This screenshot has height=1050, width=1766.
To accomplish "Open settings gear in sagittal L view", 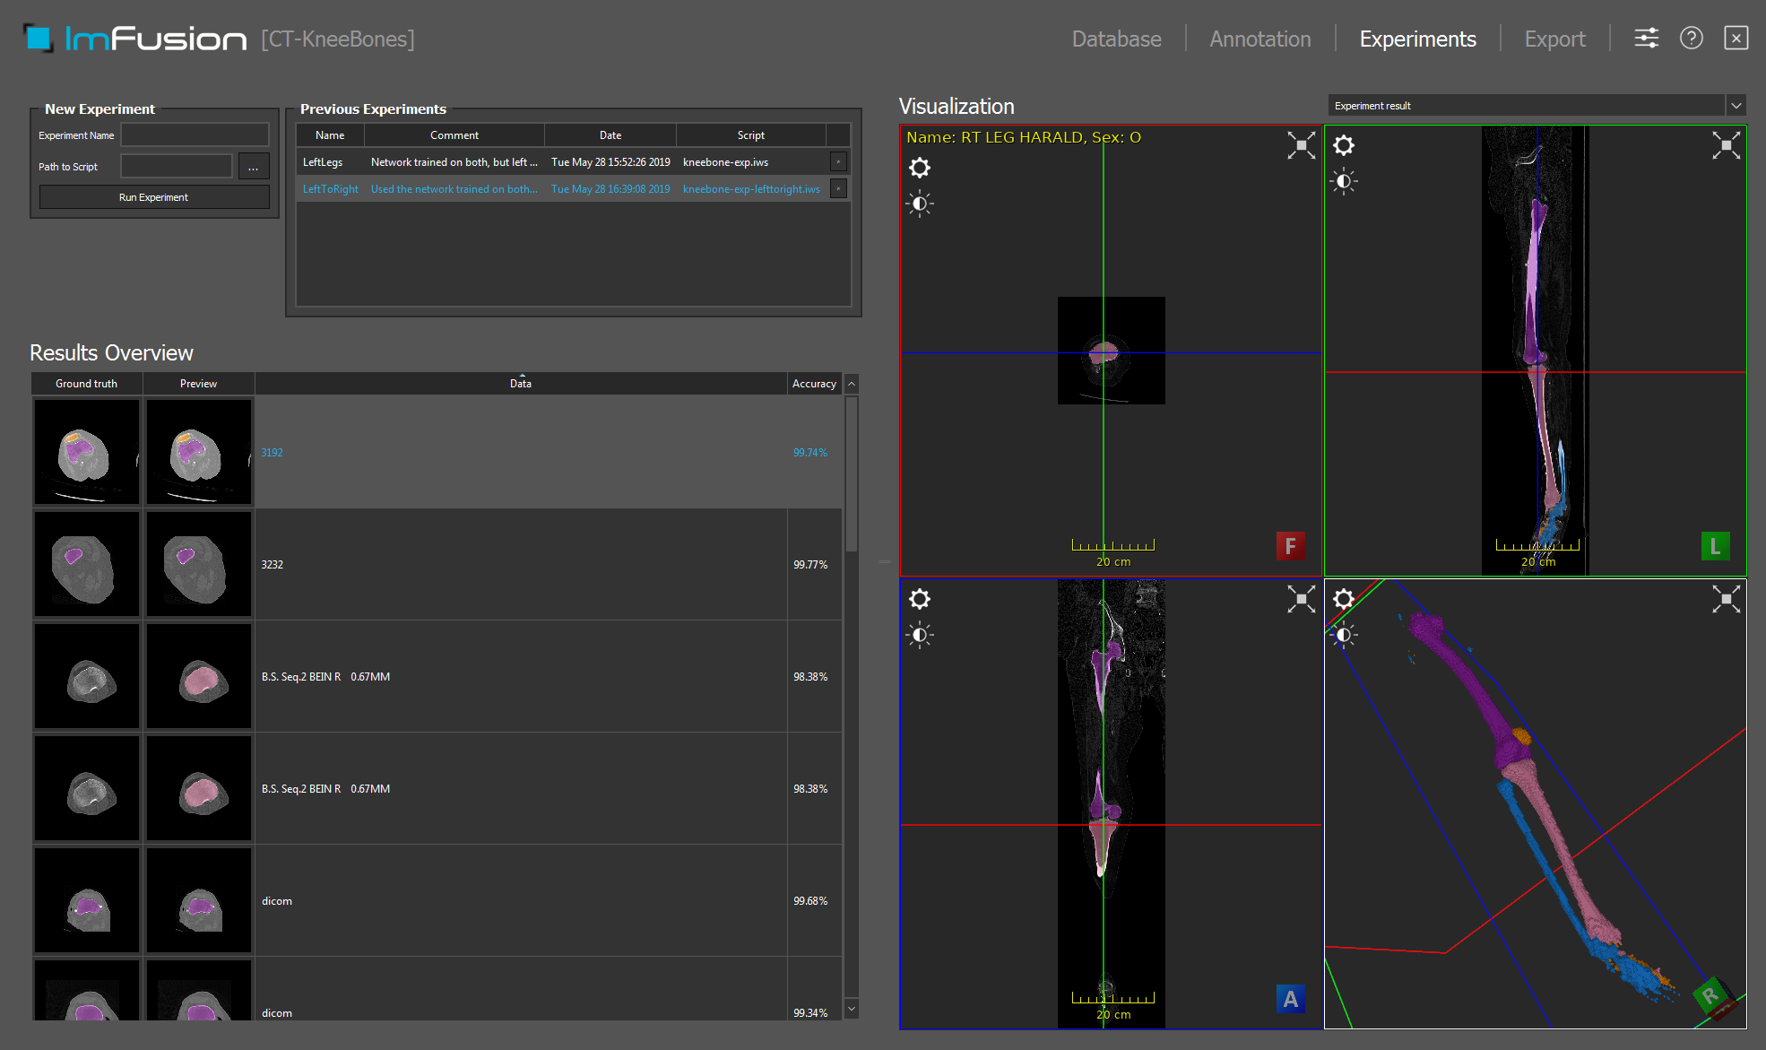I will tap(1344, 145).
